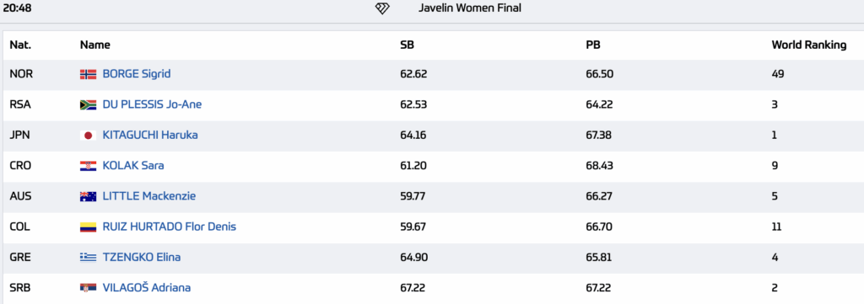Open DU PLESSIS Jo-Ane profile link
The width and height of the screenshot is (864, 304).
point(152,104)
